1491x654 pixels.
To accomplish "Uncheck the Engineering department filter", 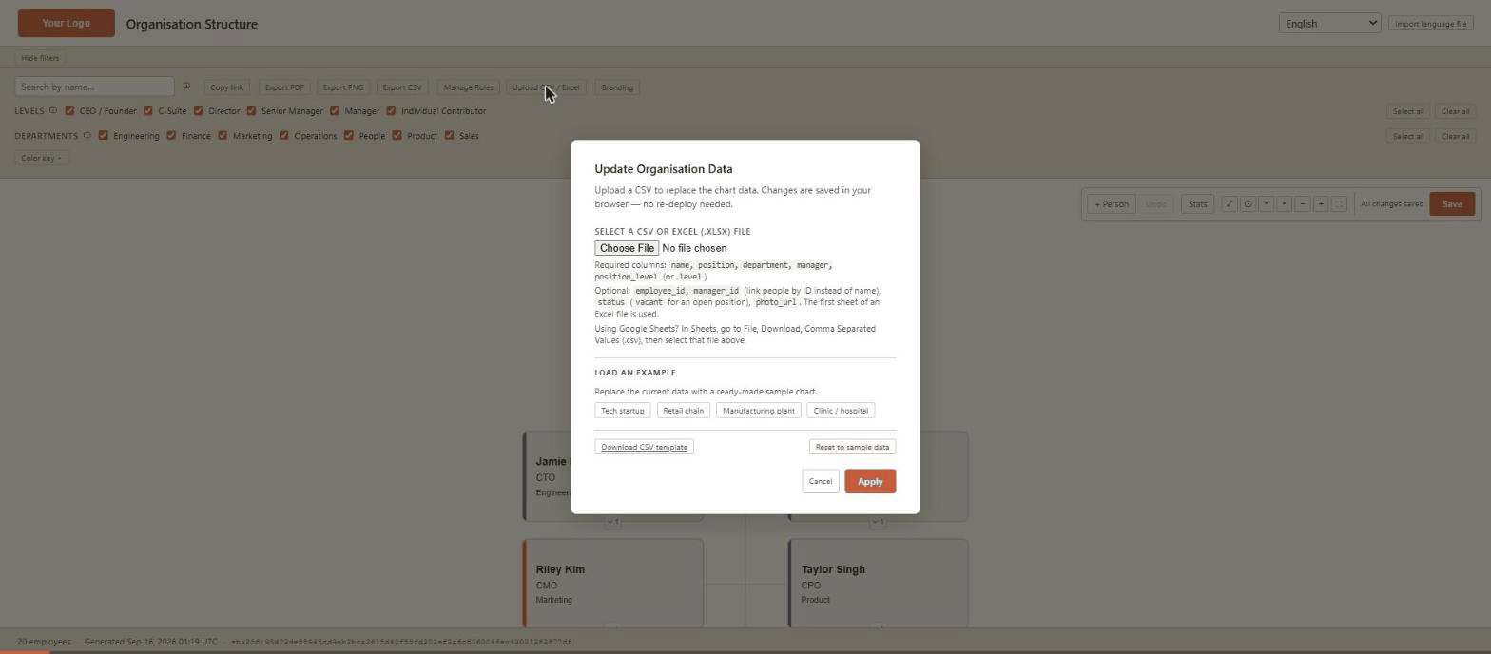I will [103, 135].
